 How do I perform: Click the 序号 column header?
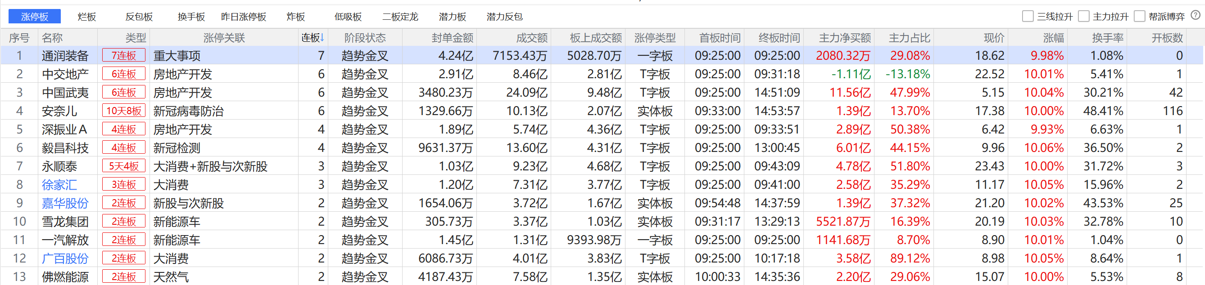point(19,38)
